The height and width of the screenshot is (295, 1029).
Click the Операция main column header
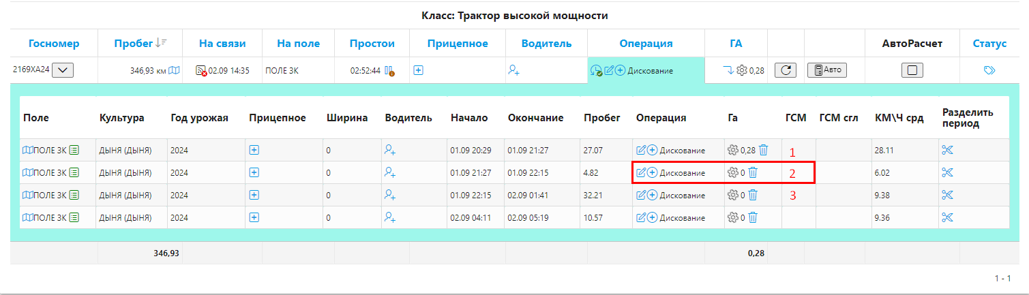(646, 44)
